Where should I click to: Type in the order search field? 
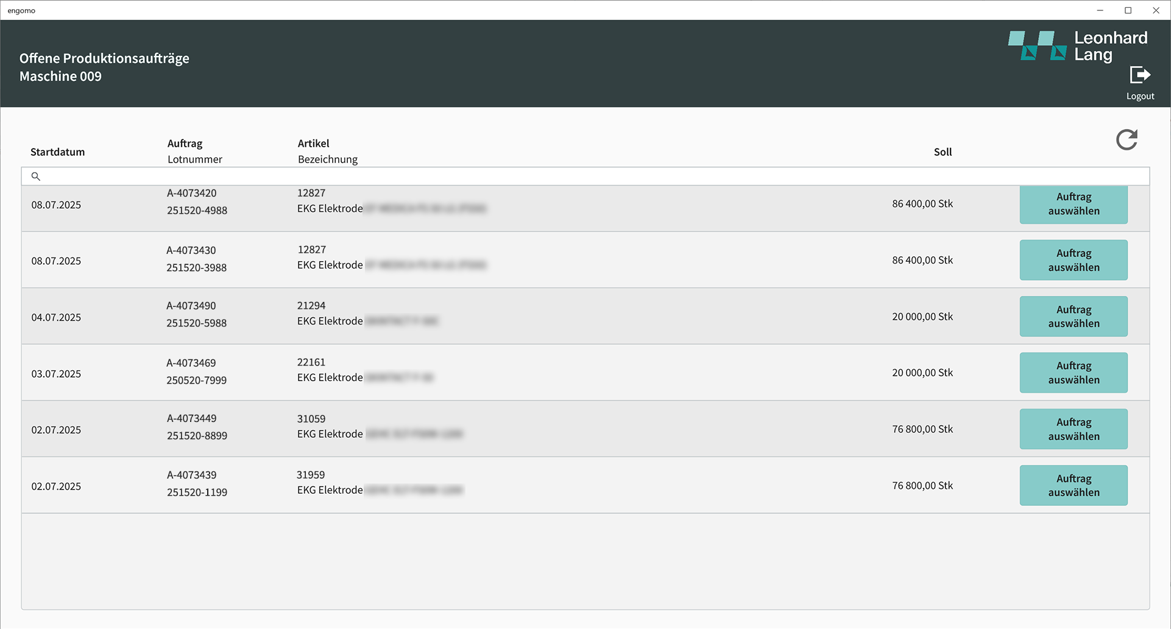pyautogui.click(x=585, y=177)
